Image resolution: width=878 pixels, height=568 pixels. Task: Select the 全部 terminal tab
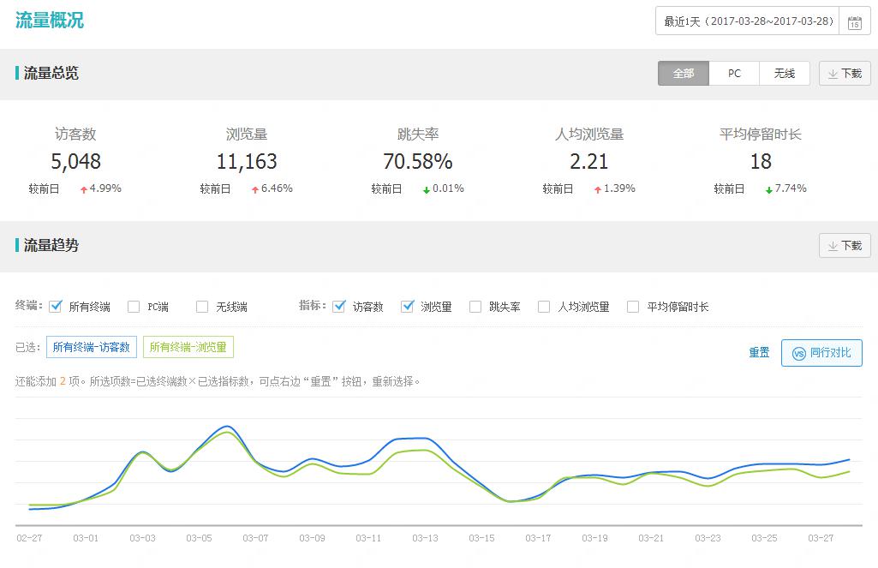tap(684, 74)
